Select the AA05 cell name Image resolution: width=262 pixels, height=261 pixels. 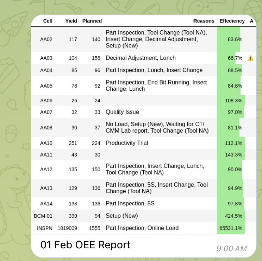tap(46, 86)
